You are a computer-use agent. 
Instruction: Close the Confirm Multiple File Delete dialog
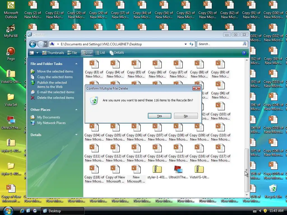pyautogui.click(x=196, y=88)
